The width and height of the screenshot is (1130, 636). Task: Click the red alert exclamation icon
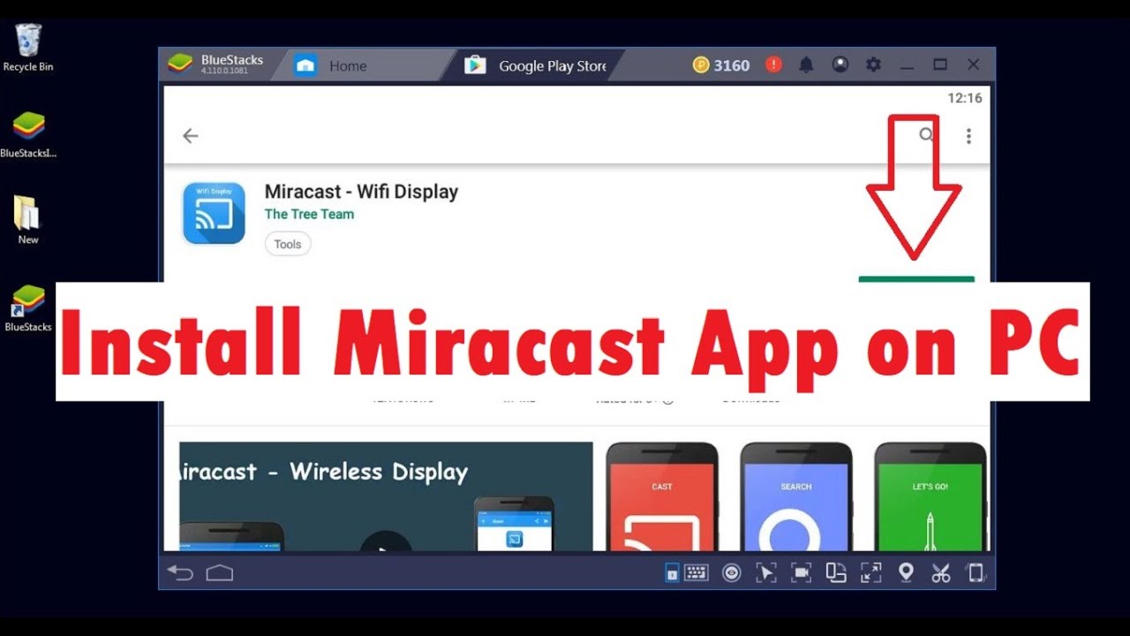774,64
